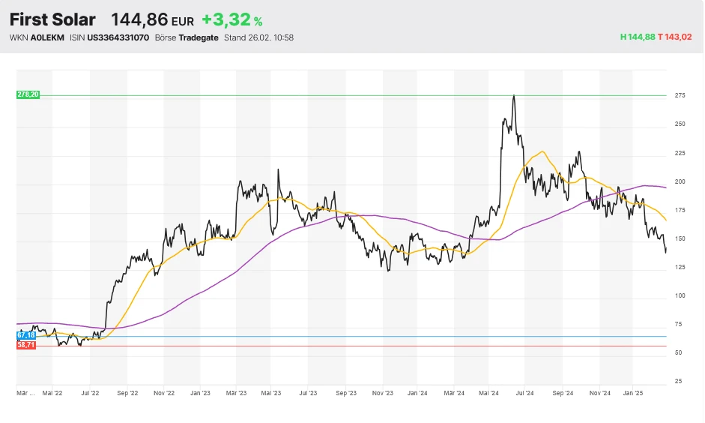Click the price peak at the all-time high

coord(513,97)
